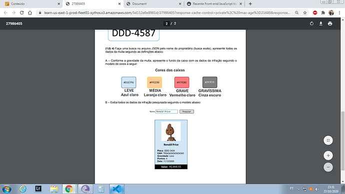The image size is (345, 194).
Task: Open Lightroom from the taskbar
Action: 38,189
